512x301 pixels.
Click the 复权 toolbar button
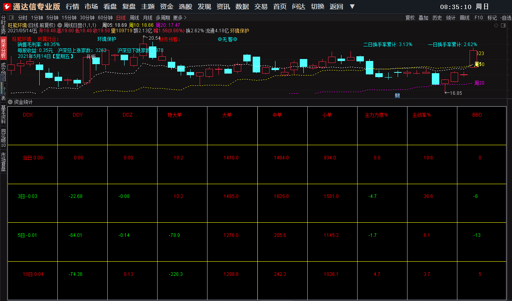(x=410, y=18)
